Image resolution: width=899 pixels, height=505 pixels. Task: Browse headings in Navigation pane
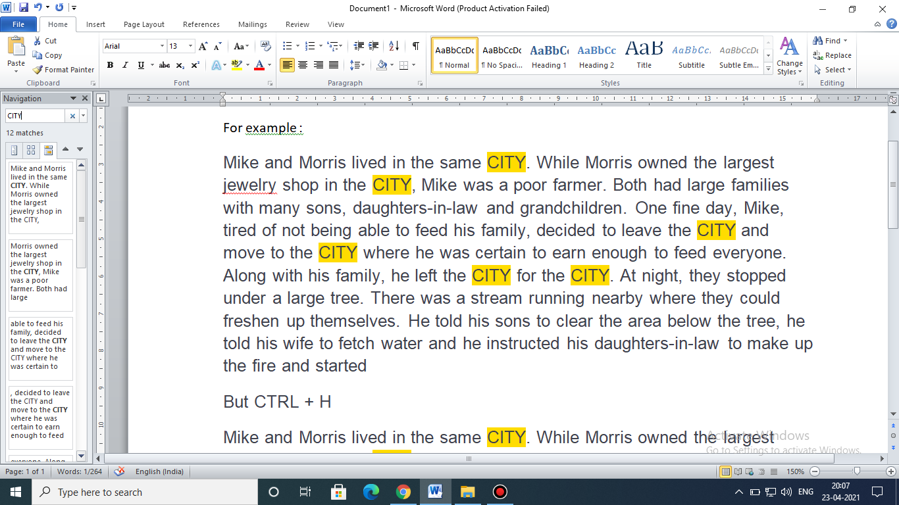(14, 150)
